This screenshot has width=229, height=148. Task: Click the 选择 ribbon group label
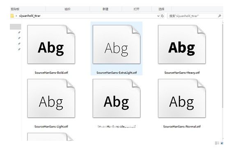(161, 9)
